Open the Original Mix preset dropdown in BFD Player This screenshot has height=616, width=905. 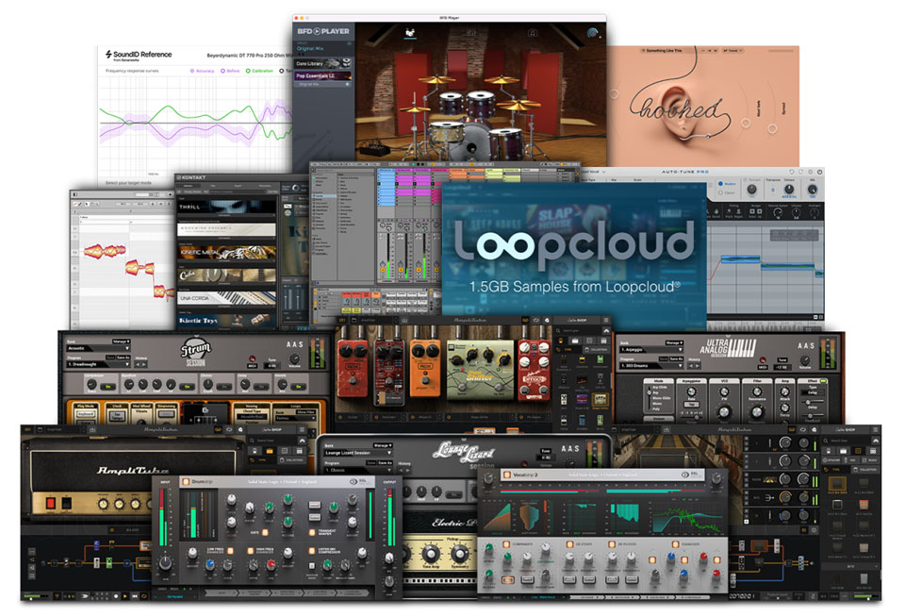coord(323,48)
